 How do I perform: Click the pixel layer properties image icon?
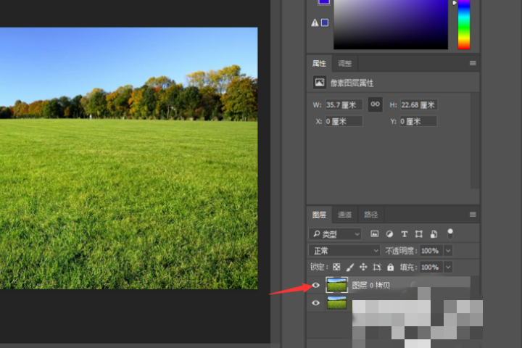(320, 82)
